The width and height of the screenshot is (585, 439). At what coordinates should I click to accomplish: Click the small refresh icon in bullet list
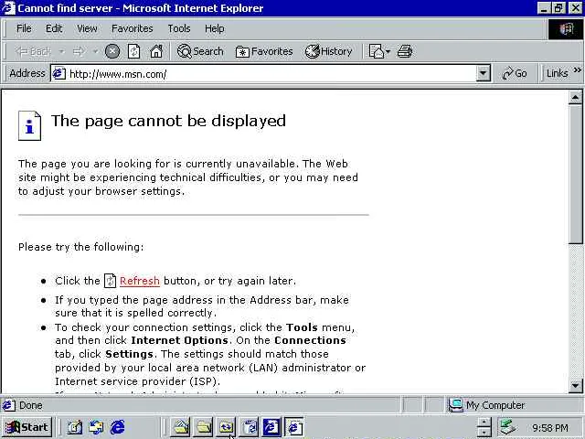(110, 281)
